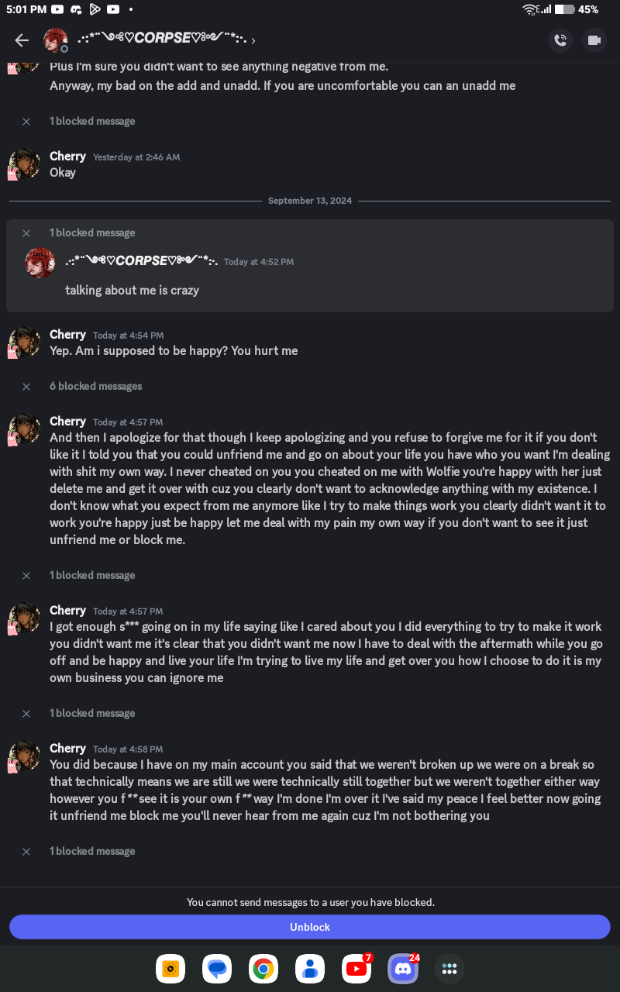Select the 'talking about me is crazy' message
620x992 pixels.
133,291
